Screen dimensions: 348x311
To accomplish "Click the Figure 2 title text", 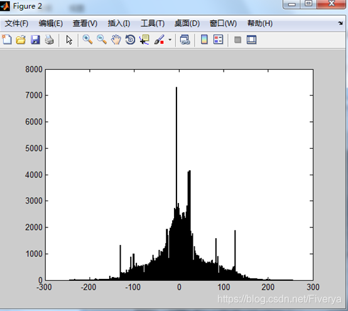I will pos(27,6).
